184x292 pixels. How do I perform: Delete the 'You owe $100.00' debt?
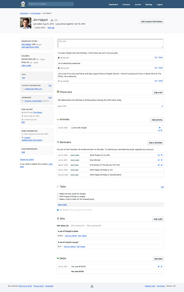pyautogui.click(x=162, y=267)
